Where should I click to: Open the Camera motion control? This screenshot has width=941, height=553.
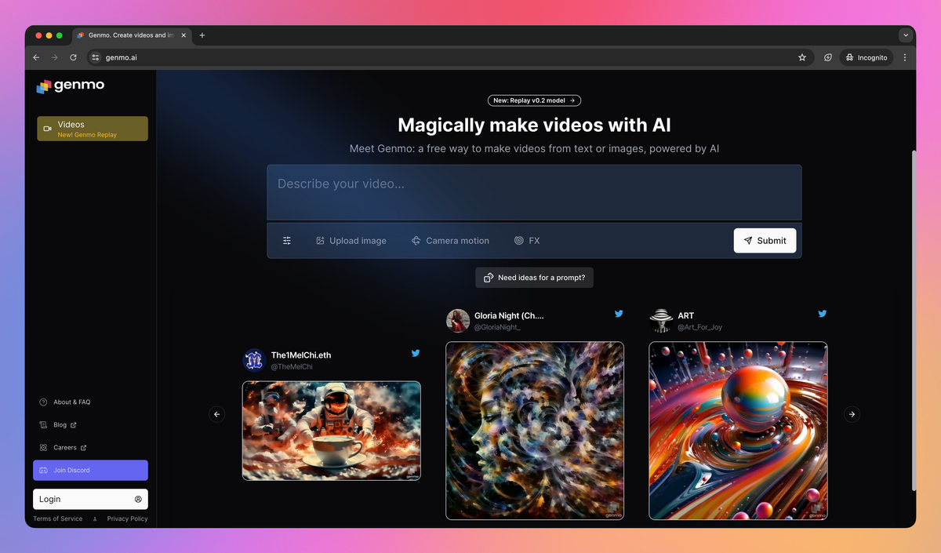pyautogui.click(x=416, y=240)
